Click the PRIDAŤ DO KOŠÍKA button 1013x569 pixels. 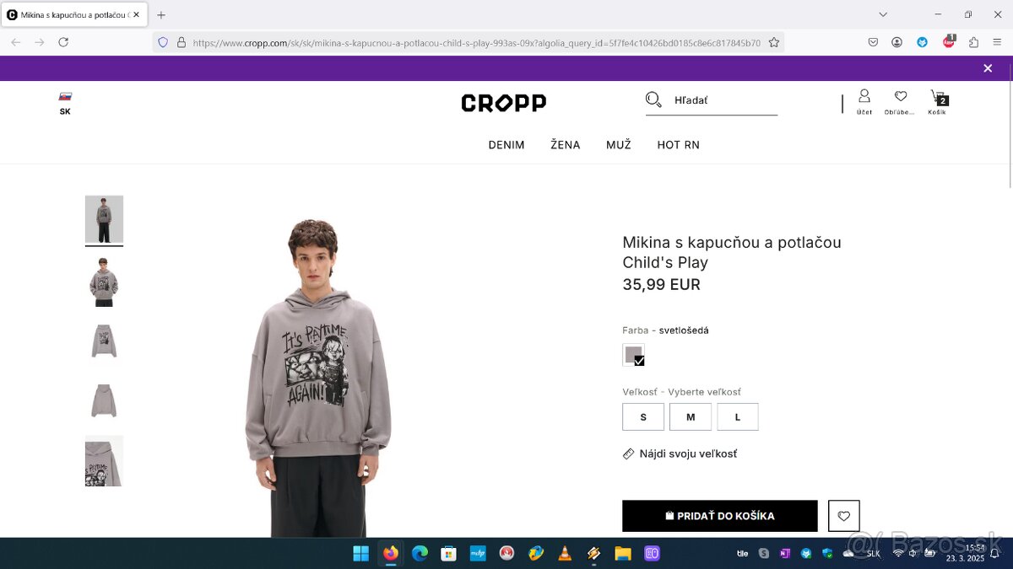(720, 516)
